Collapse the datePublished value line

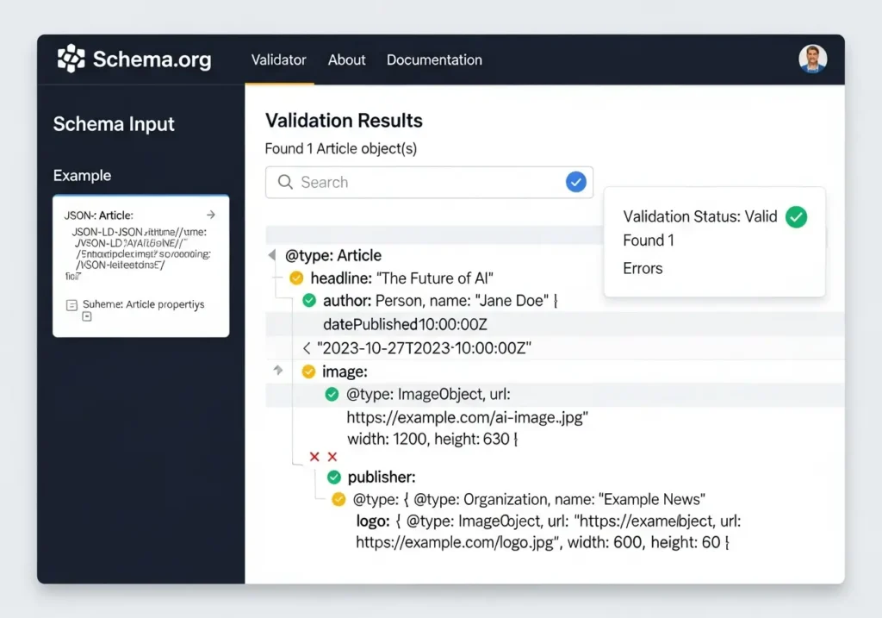coord(307,348)
